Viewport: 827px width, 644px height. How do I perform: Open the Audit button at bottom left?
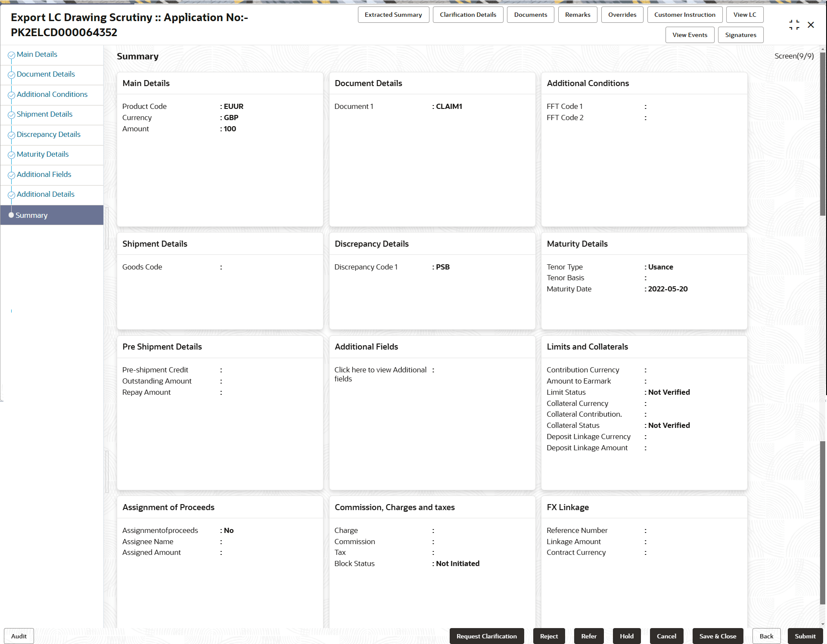[19, 636]
